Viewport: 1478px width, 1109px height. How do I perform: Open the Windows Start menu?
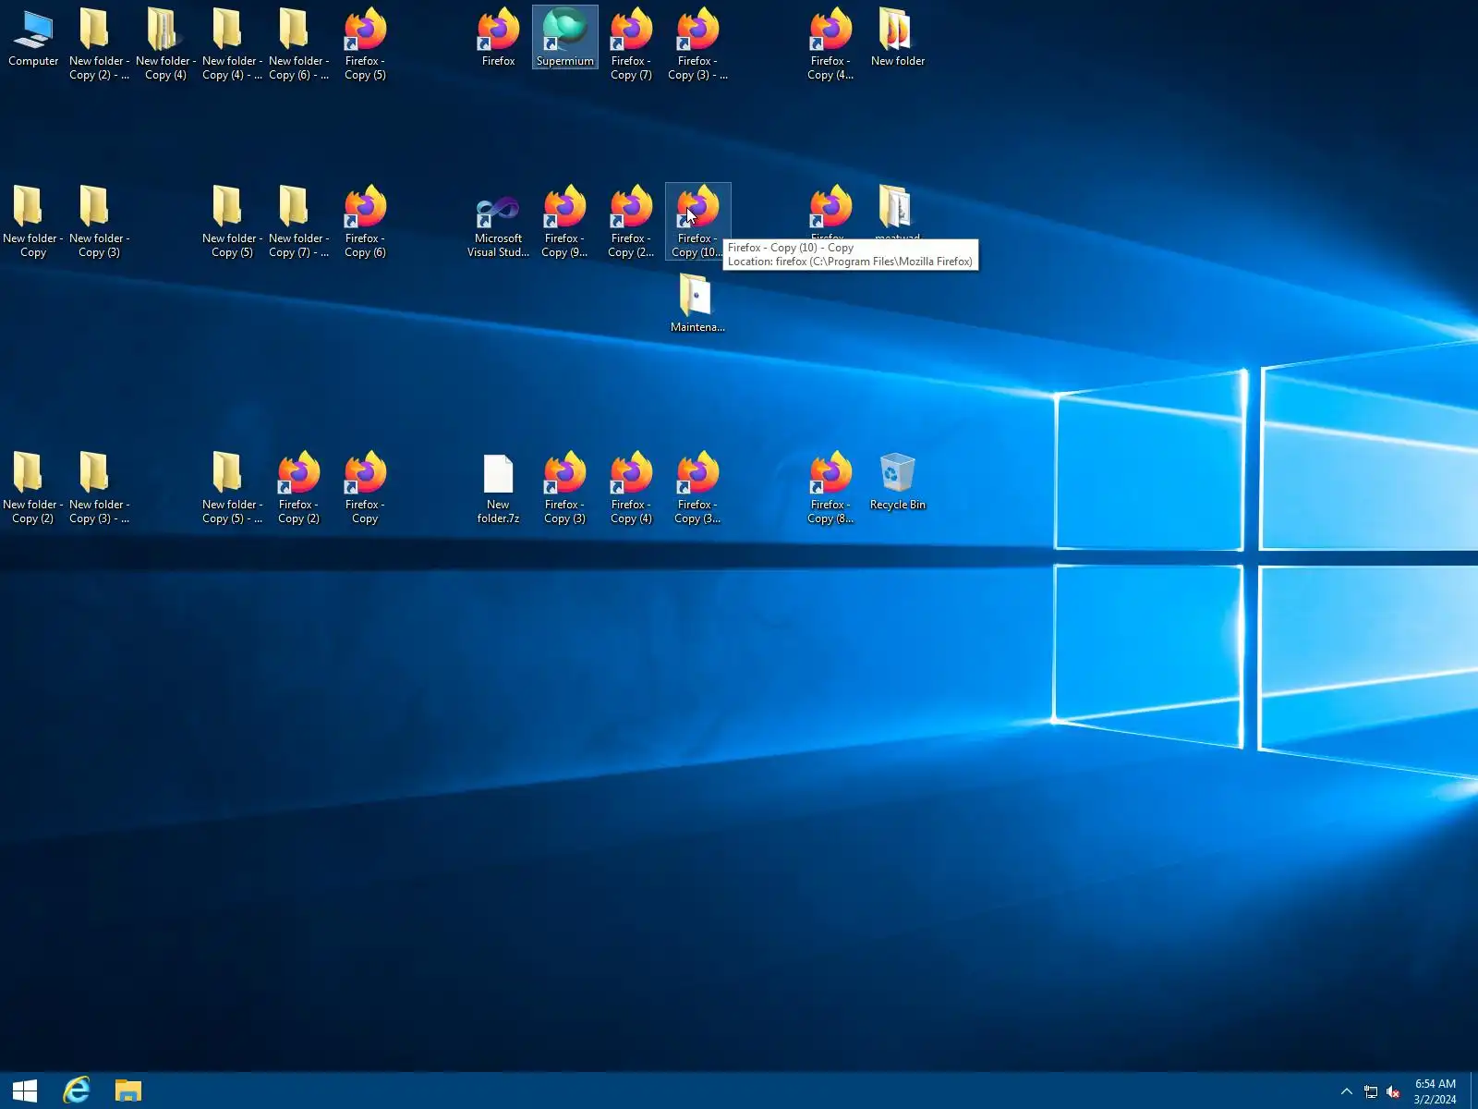click(x=25, y=1091)
